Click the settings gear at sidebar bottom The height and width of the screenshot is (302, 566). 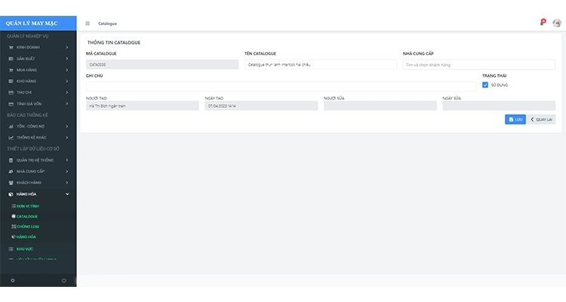point(12,280)
